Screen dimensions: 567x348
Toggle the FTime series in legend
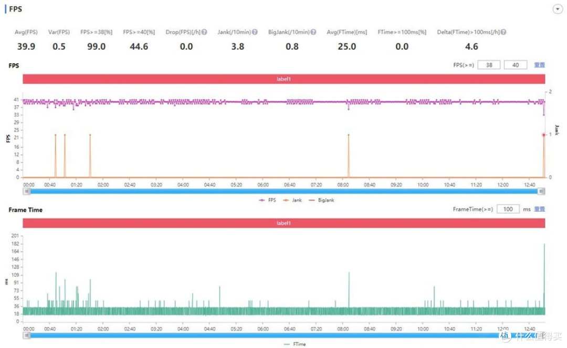coord(295,344)
